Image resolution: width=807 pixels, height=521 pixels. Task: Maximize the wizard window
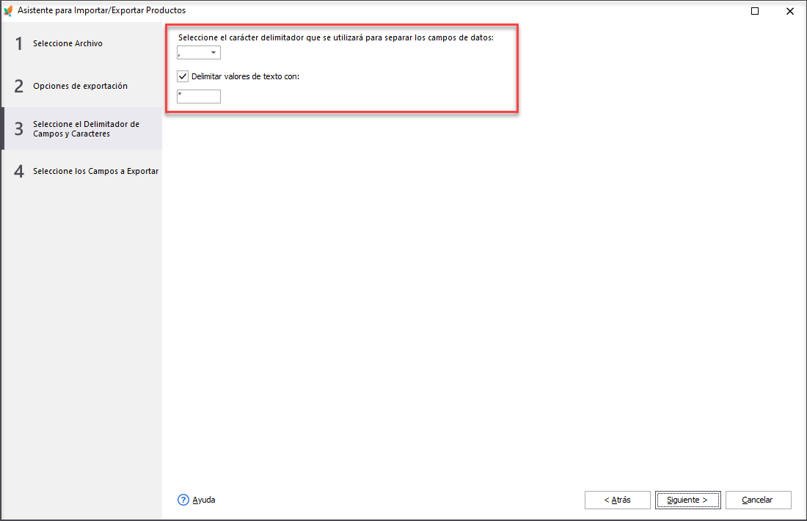(x=755, y=11)
